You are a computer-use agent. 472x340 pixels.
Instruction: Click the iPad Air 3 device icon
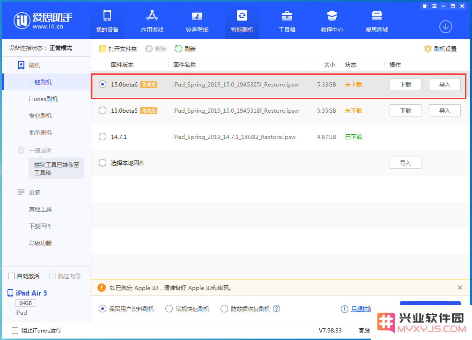pos(10,293)
